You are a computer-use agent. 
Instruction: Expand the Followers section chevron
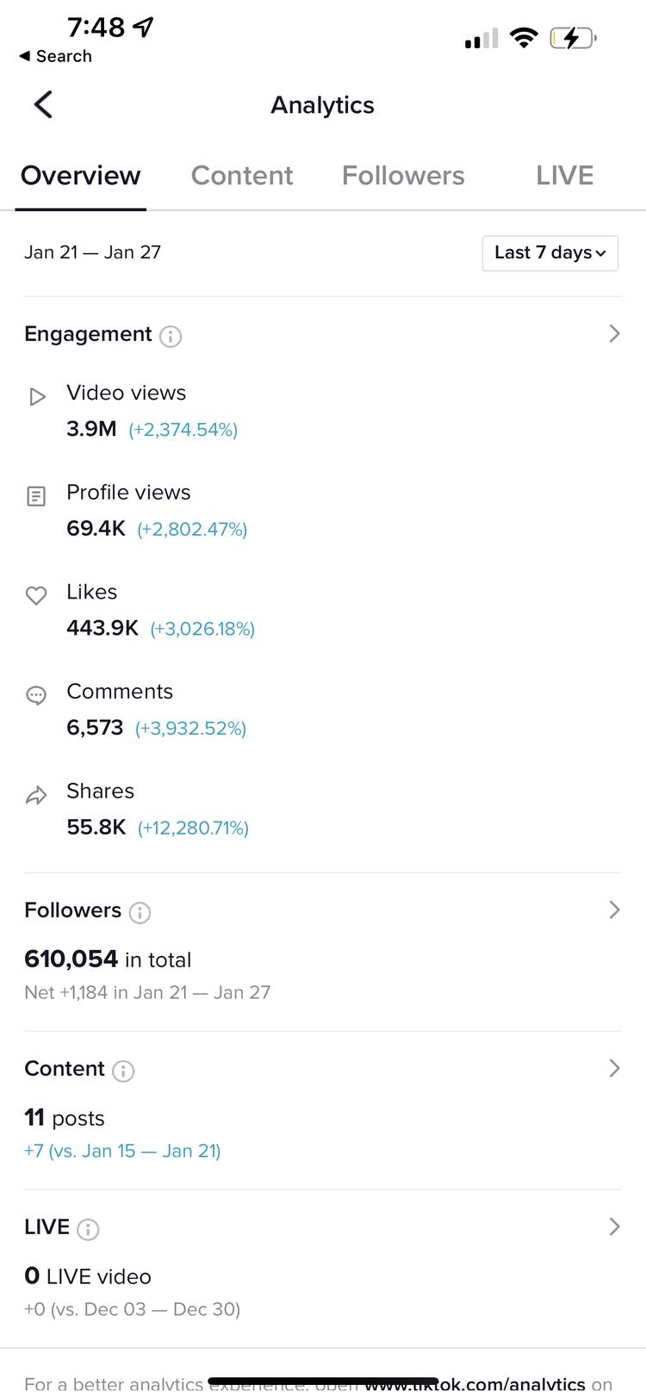coord(614,910)
